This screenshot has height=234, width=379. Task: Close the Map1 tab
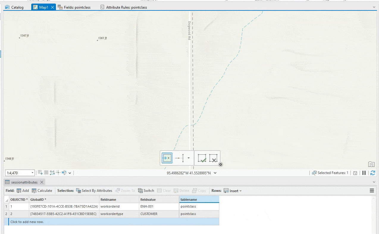tap(53, 7)
